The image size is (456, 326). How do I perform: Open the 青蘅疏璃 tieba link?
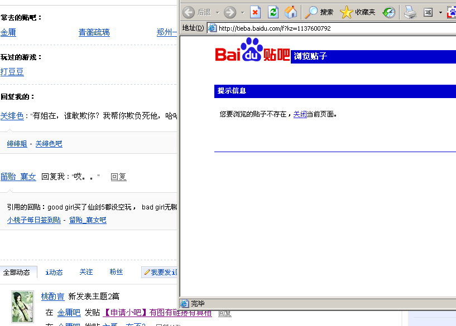[x=94, y=32]
